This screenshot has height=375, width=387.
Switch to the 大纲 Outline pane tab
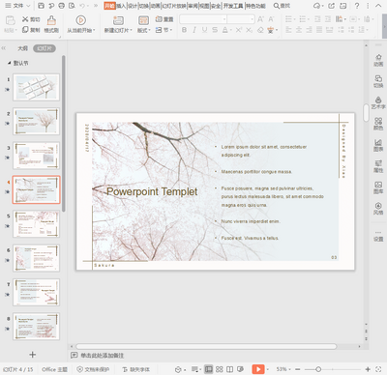pos(22,48)
